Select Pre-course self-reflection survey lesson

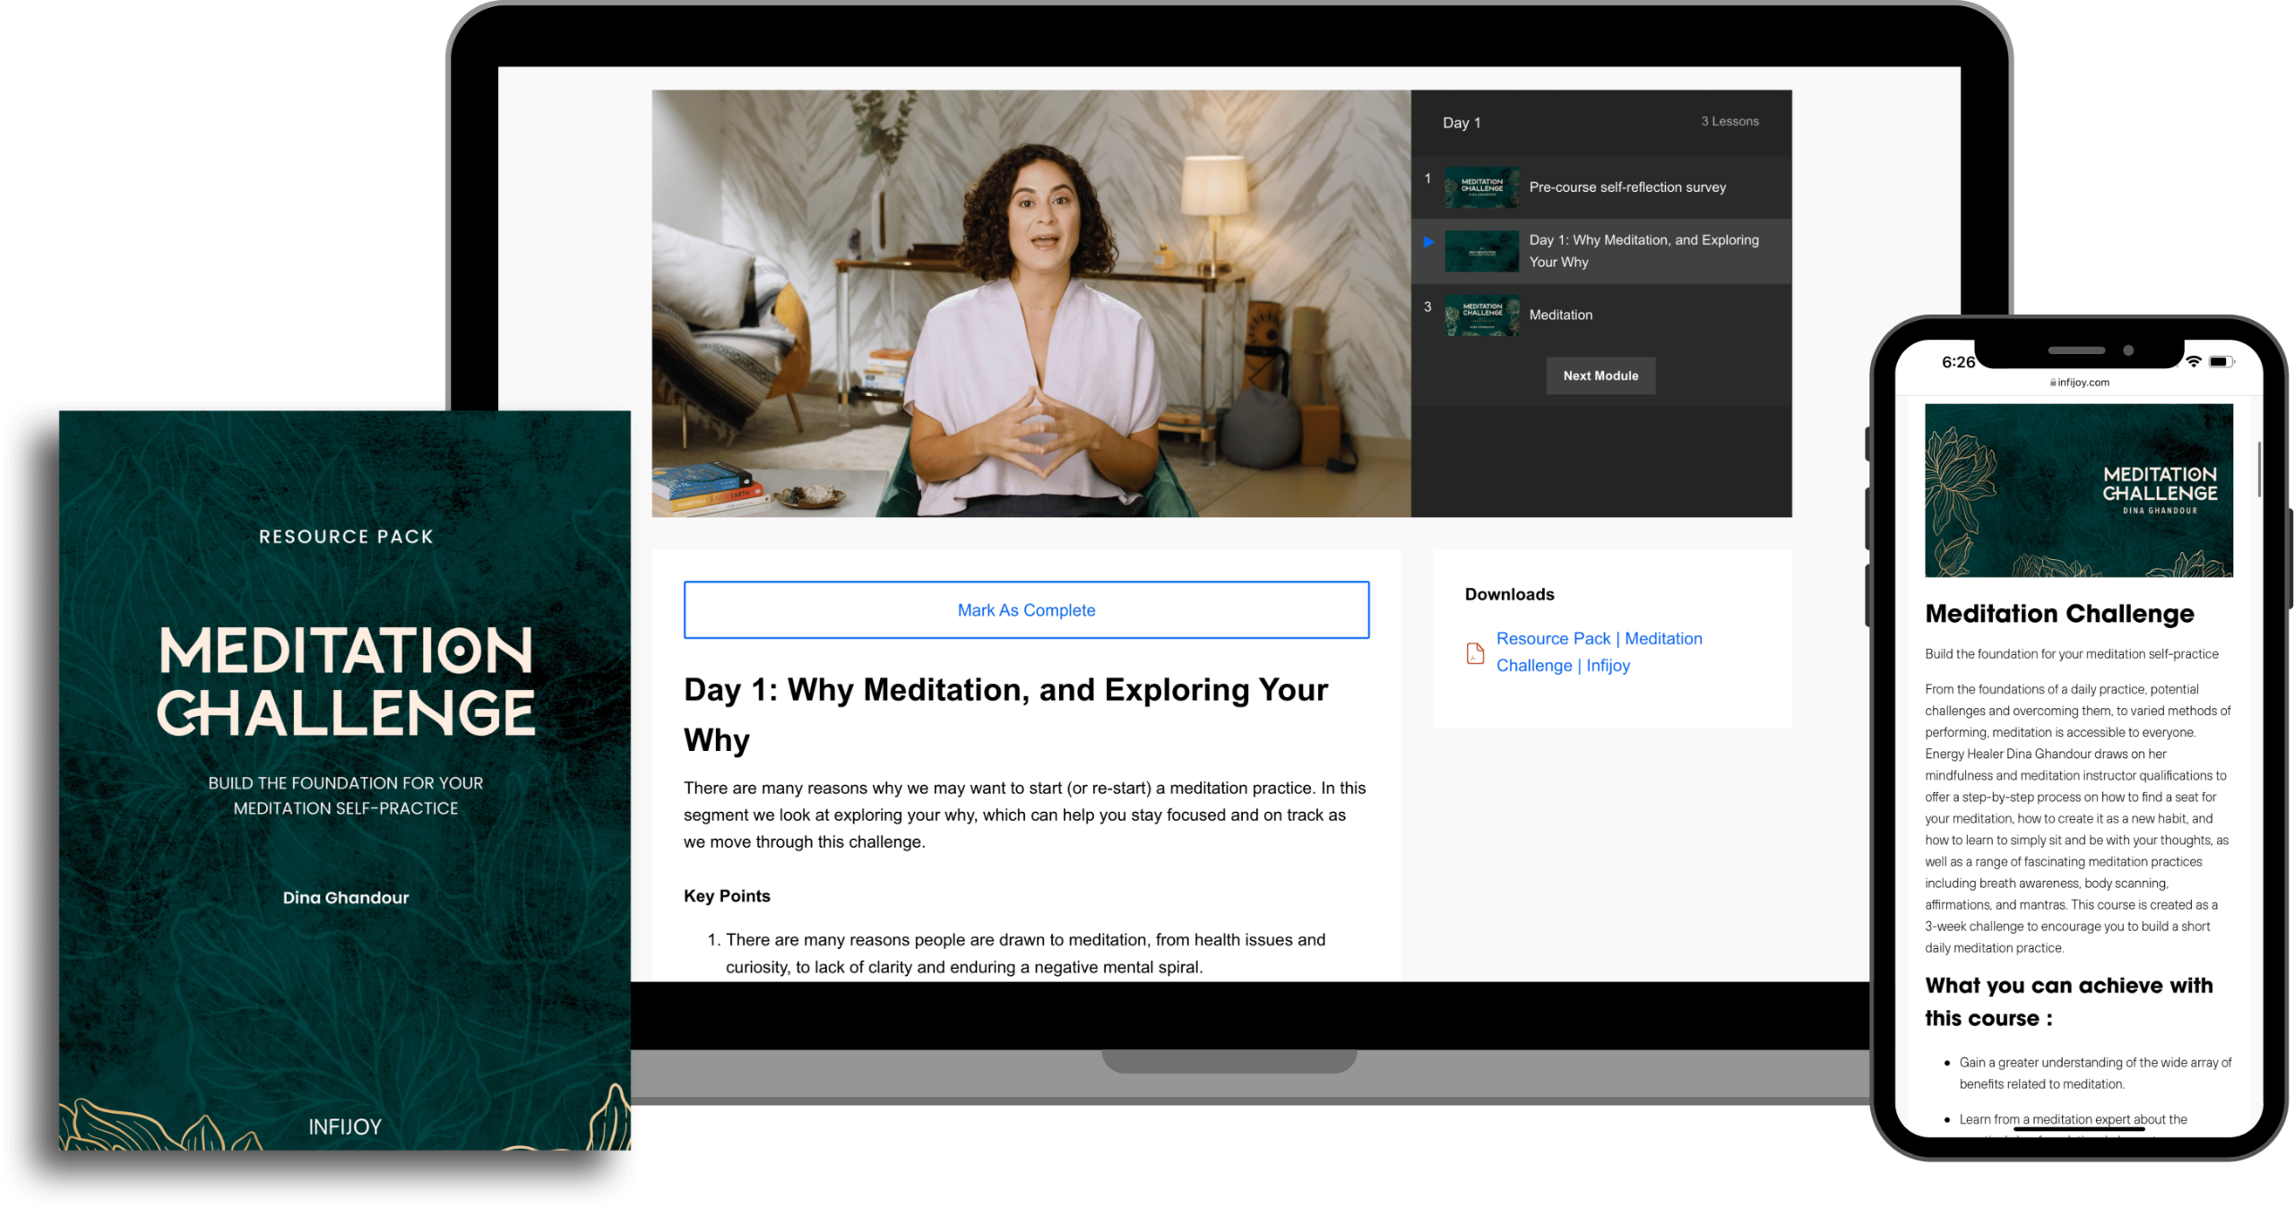point(1626,187)
